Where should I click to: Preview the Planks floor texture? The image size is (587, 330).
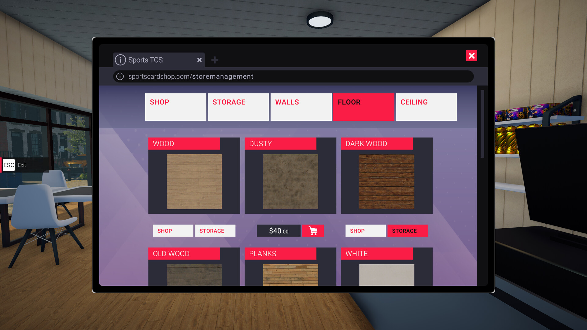290,275
